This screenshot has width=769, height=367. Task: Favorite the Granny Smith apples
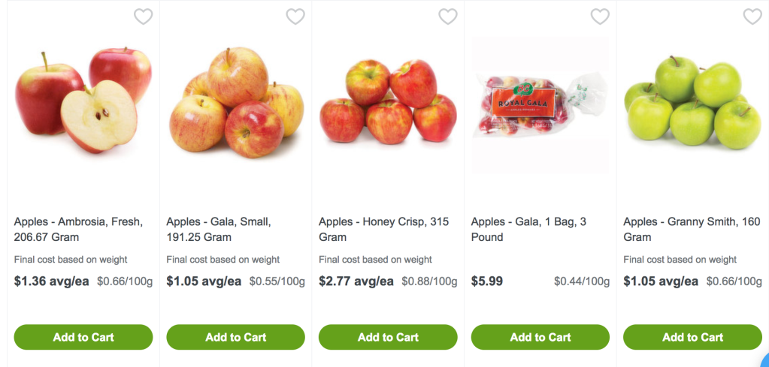[x=752, y=17]
